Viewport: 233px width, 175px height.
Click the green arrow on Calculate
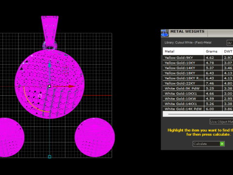point(222,144)
